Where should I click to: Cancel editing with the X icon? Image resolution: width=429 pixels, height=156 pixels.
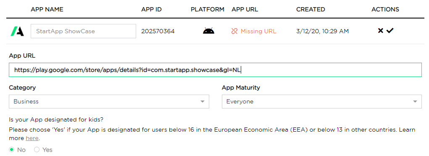click(380, 31)
